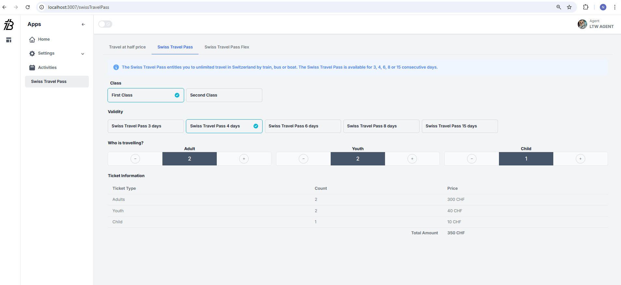Click the ZB app logo in the sidebar
The height and width of the screenshot is (285, 621).
click(x=9, y=24)
